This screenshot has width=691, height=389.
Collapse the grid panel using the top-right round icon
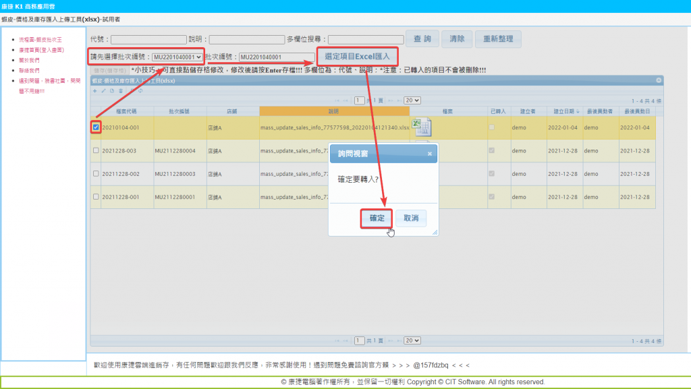tap(659, 80)
